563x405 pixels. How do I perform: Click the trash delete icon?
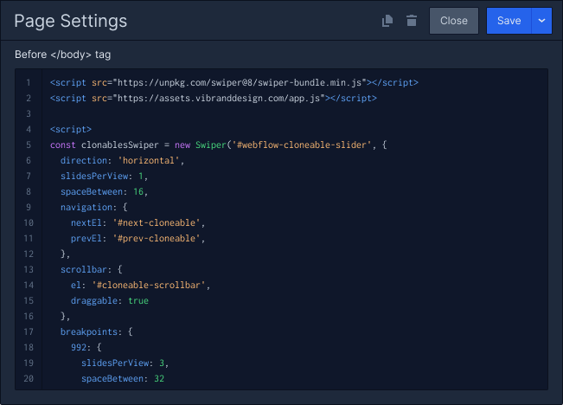coord(412,21)
